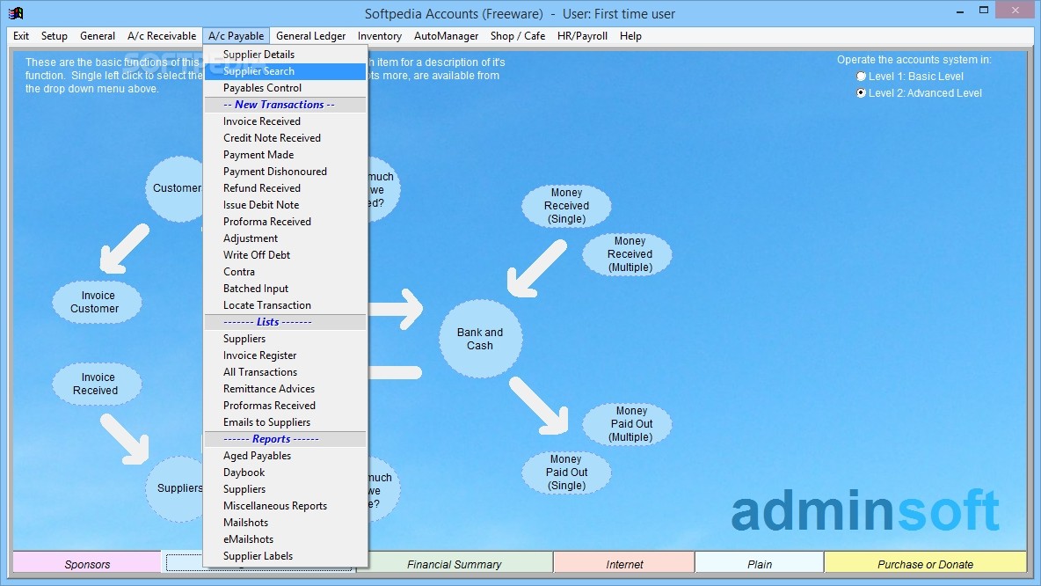Open the Shop / Cafe menu

click(x=518, y=36)
